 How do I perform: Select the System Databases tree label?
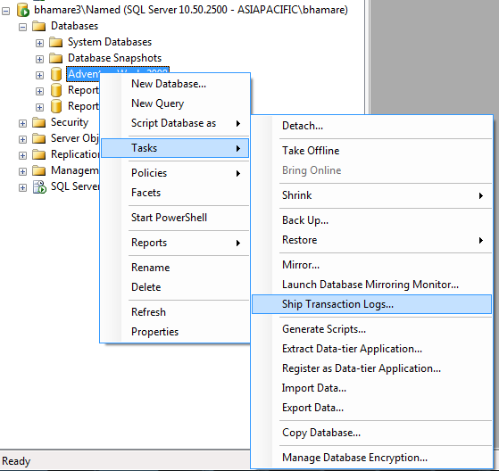pos(110,42)
